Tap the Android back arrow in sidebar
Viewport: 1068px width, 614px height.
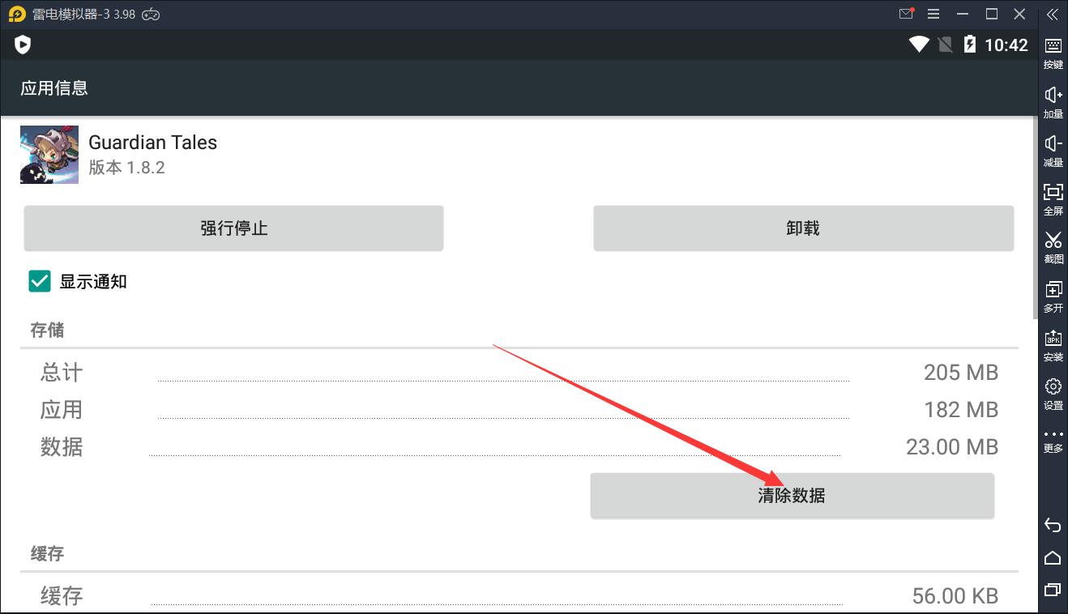[x=1053, y=526]
